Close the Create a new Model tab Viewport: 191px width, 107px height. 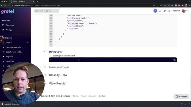(x=33, y=2)
